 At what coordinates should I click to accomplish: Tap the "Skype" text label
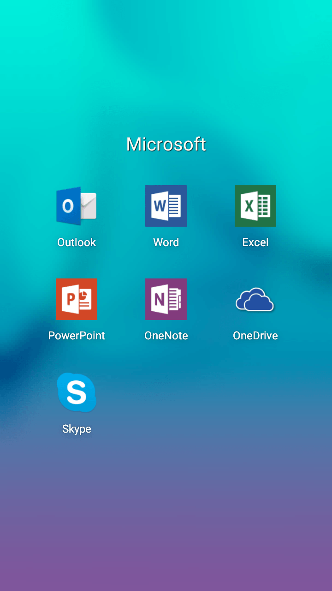click(77, 429)
